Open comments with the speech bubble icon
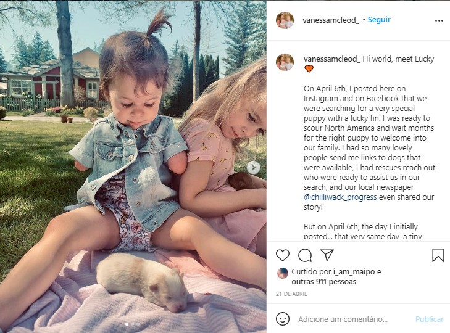Screen dimensions: 450x333 click(305, 255)
